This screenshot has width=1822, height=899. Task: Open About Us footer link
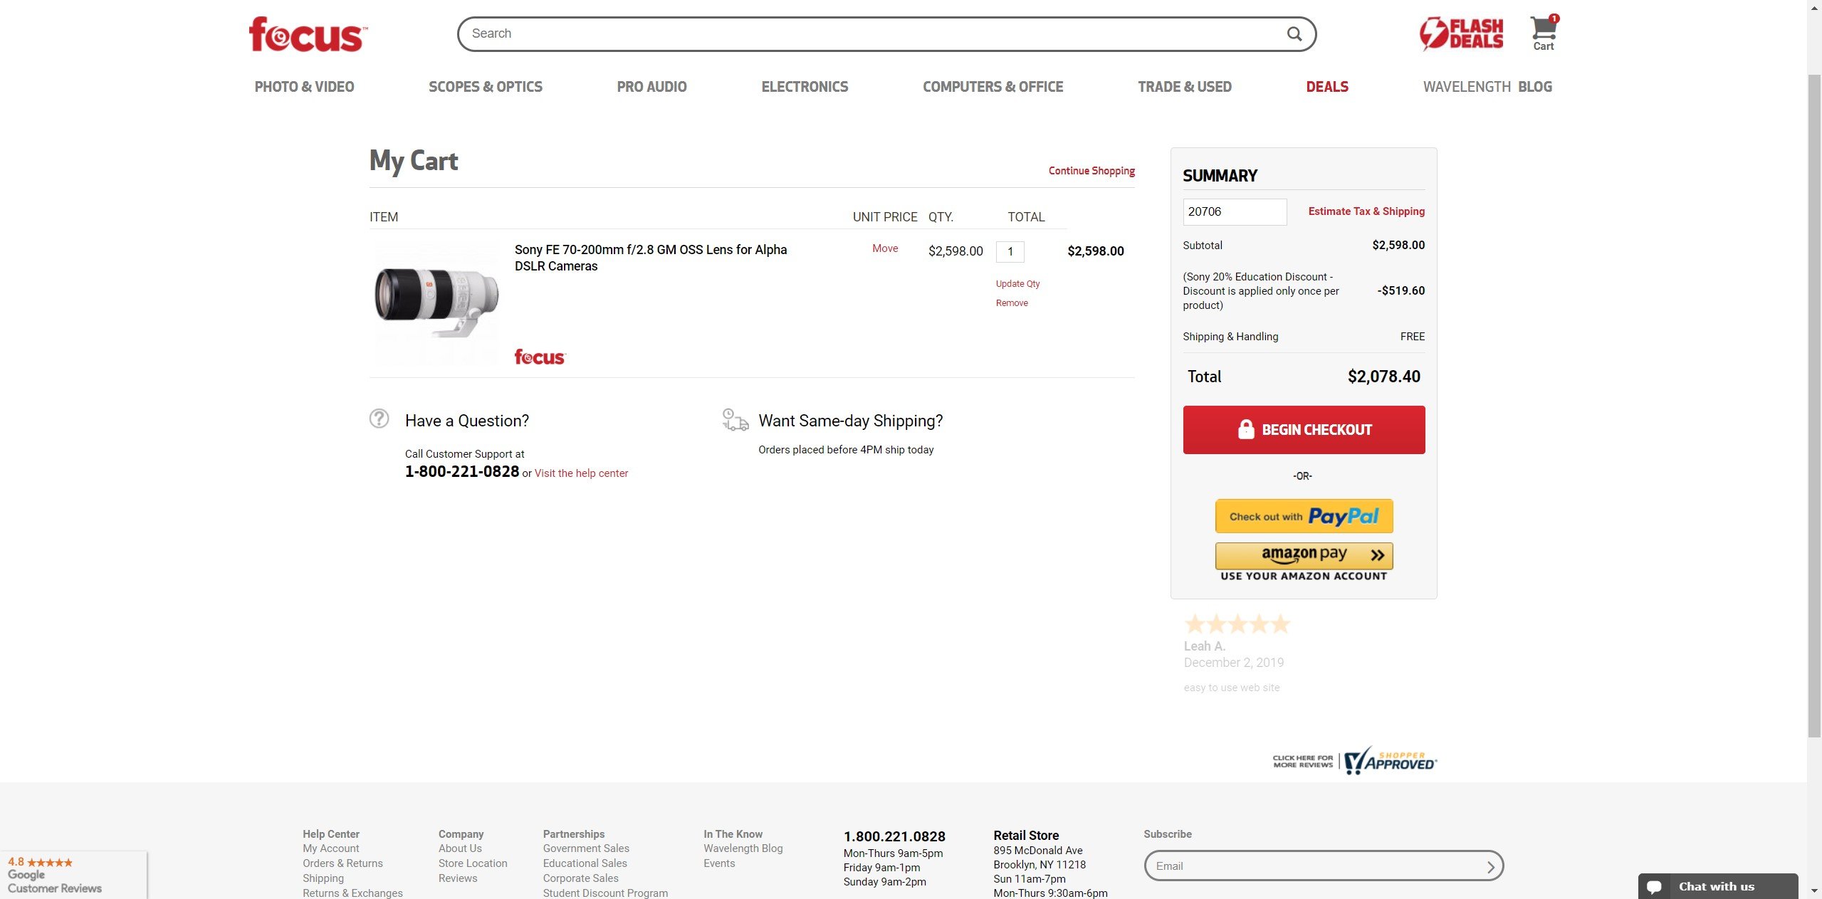460,848
